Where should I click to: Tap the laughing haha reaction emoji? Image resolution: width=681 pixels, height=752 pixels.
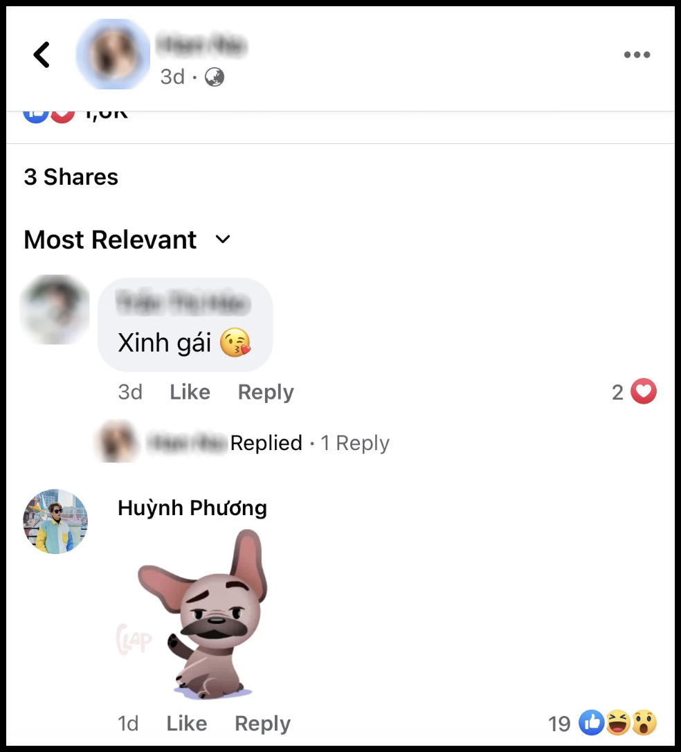click(x=618, y=723)
